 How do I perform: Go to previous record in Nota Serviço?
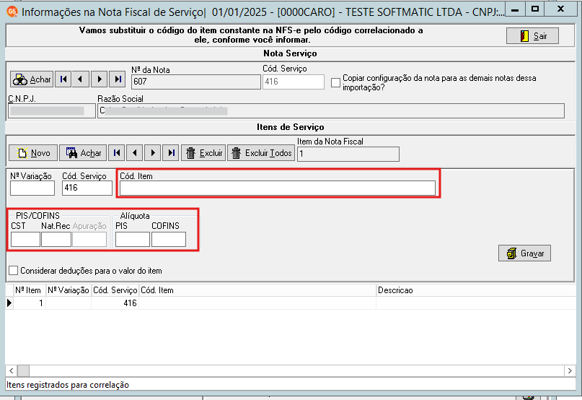[x=80, y=79]
